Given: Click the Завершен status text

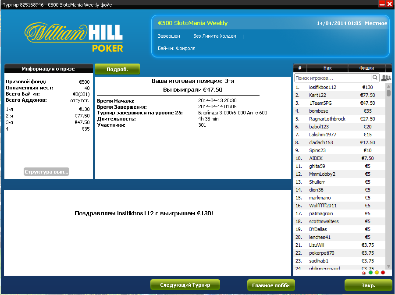Looking at the screenshot, I should pyautogui.click(x=169, y=36).
